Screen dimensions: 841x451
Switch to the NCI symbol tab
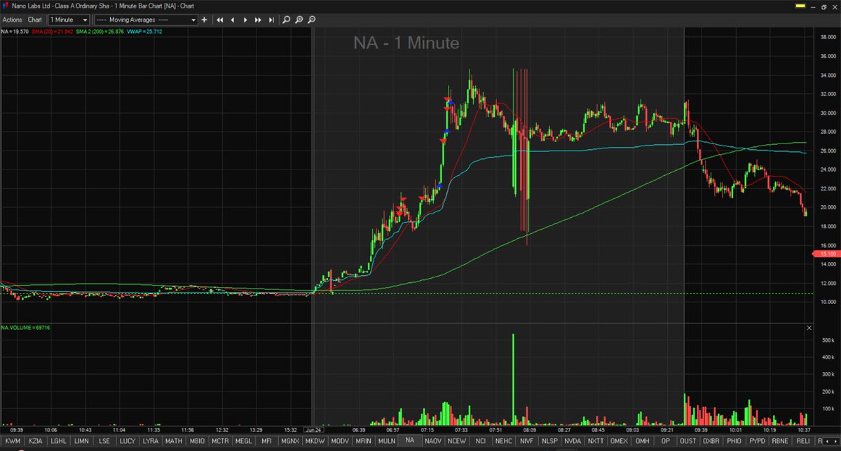pos(481,441)
